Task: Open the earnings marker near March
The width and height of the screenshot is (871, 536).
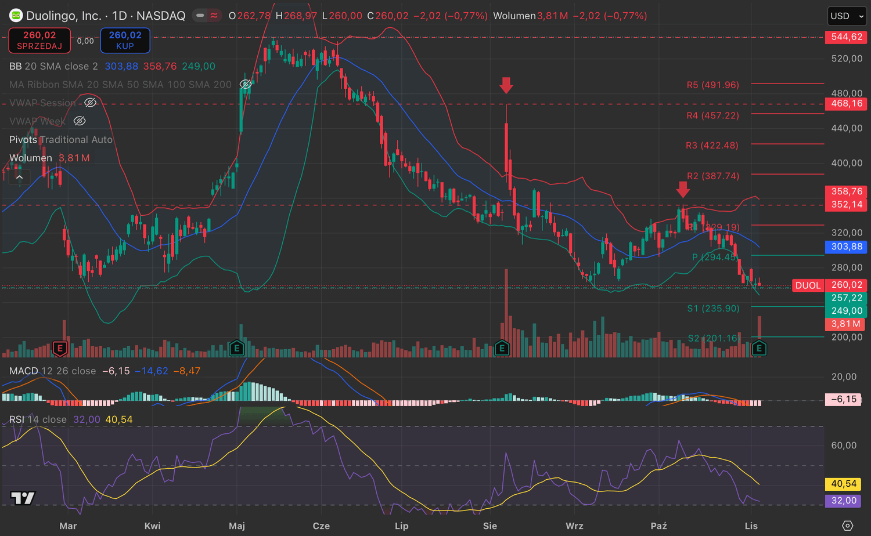Action: (60, 348)
